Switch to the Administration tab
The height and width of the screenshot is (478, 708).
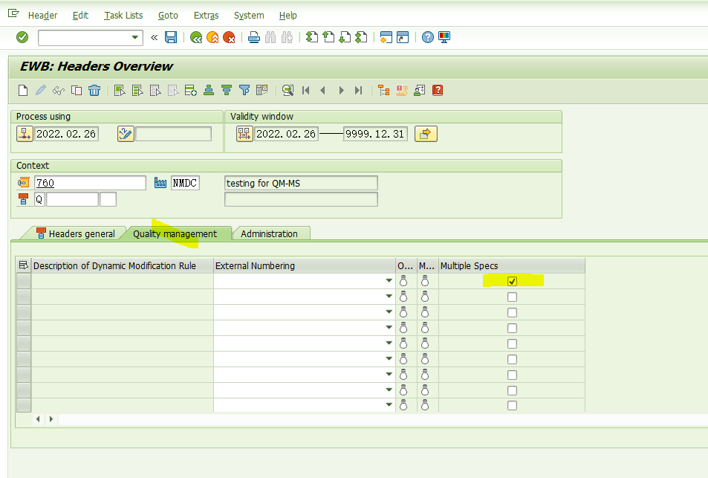click(x=271, y=233)
